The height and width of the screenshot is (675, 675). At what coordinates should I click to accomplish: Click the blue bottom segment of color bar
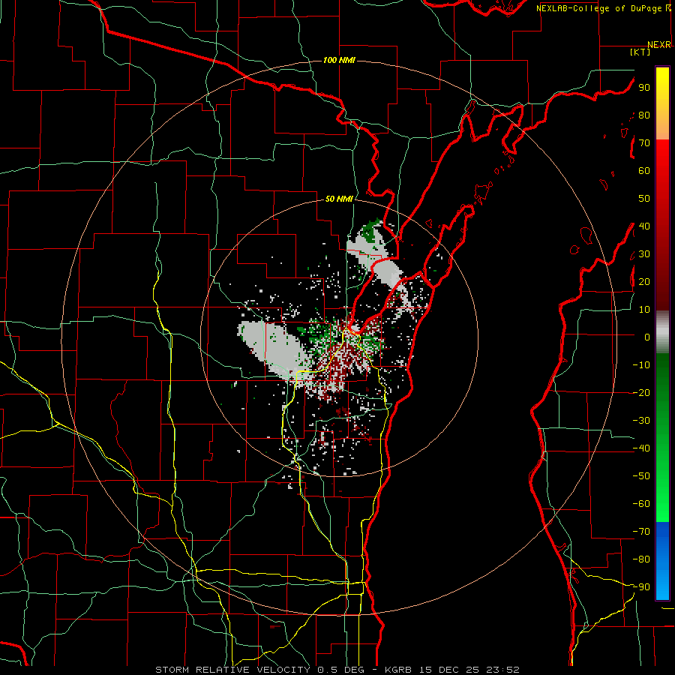point(662,561)
